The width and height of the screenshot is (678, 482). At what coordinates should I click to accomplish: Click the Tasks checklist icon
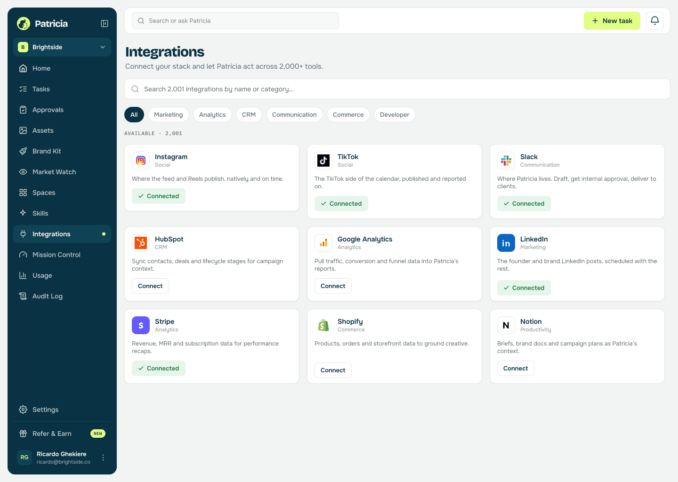pos(23,89)
